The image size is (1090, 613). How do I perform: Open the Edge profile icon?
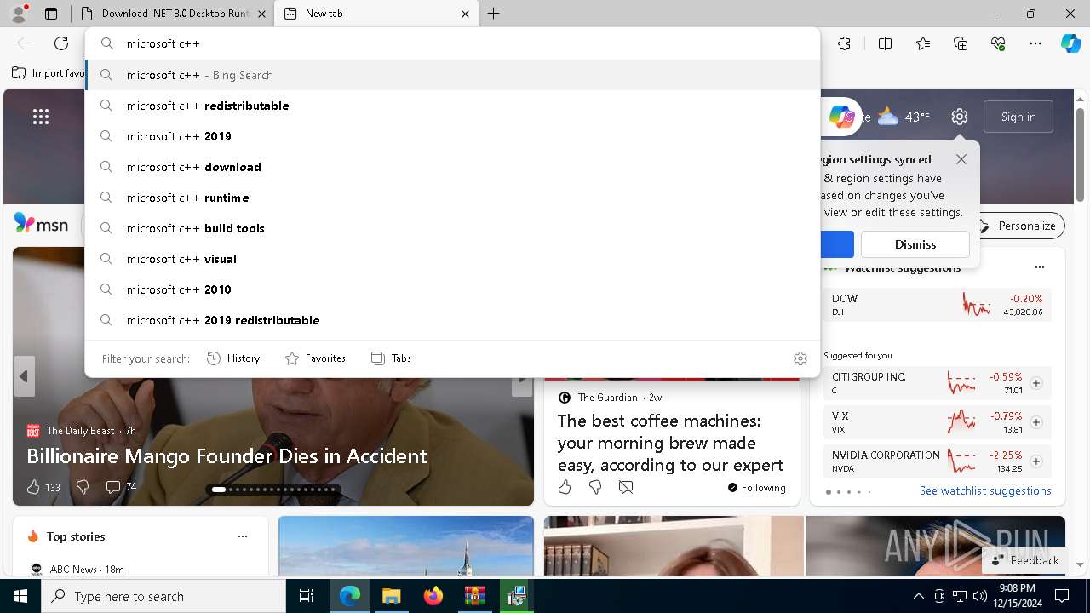coord(19,13)
